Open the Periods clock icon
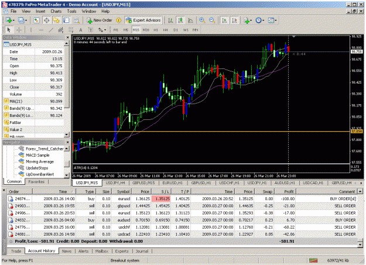This screenshot has width=366, height=265. 258,20
